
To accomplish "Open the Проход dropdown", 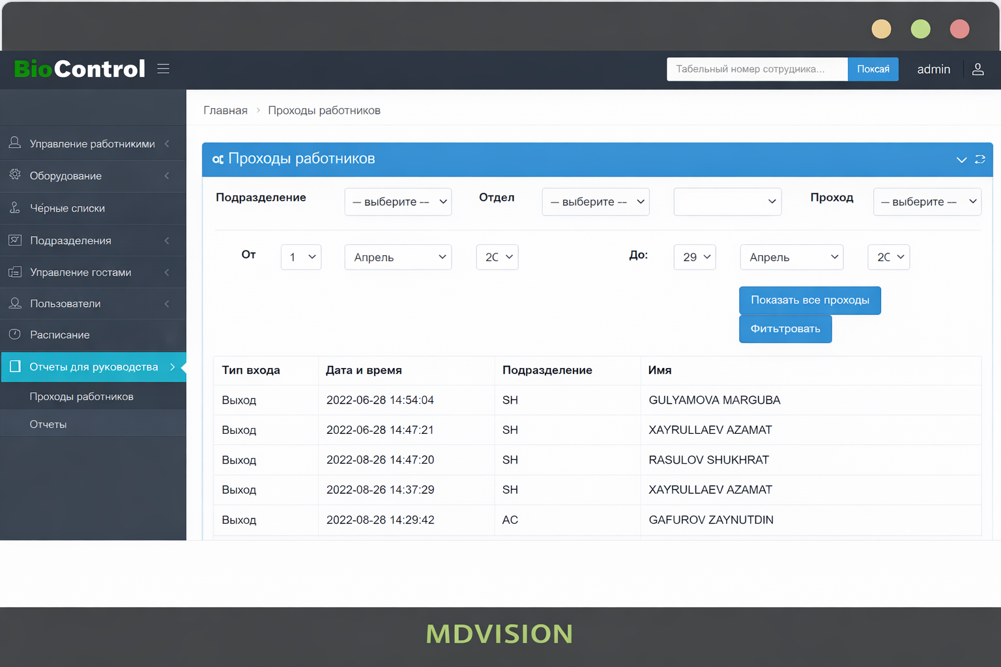I will (927, 202).
